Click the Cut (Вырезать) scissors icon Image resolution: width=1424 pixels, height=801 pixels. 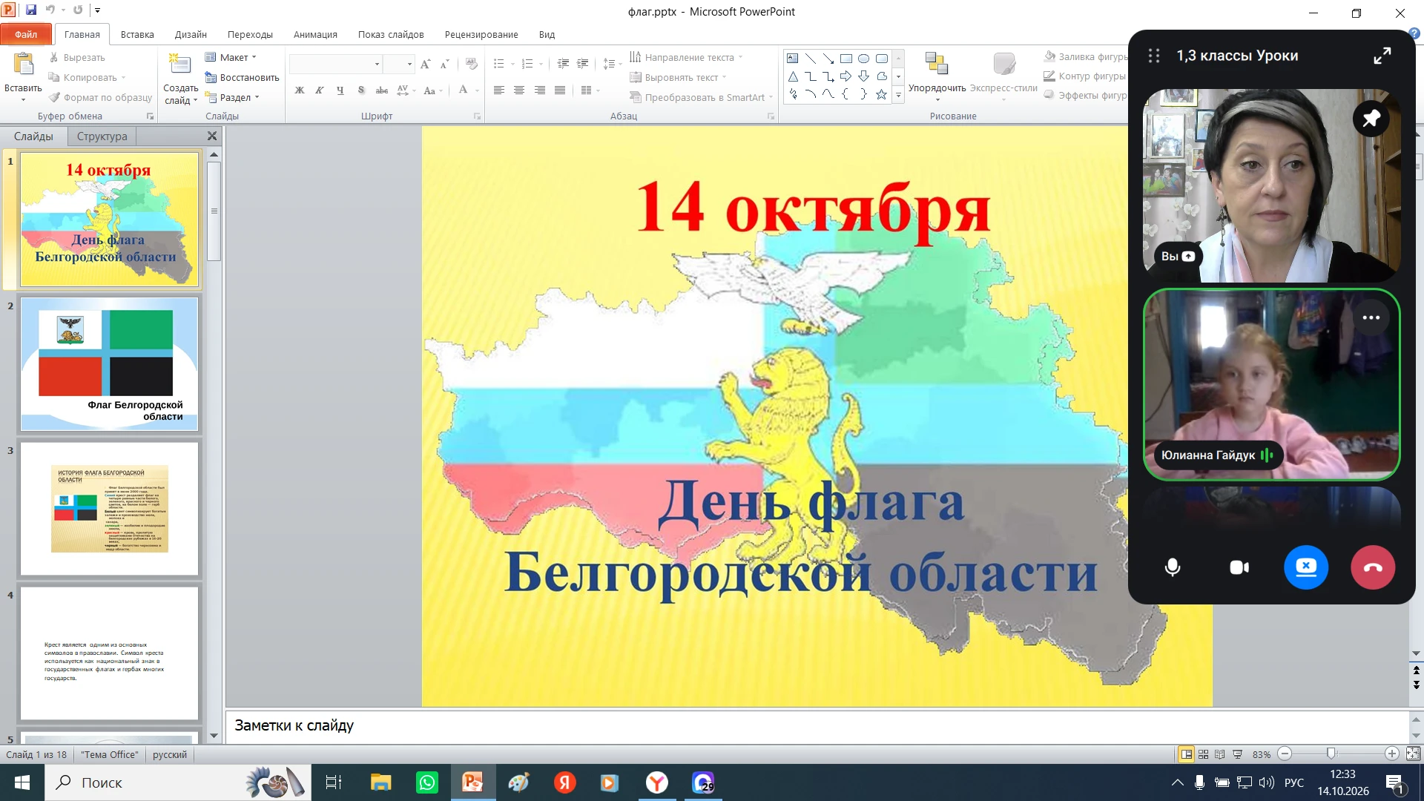54,57
